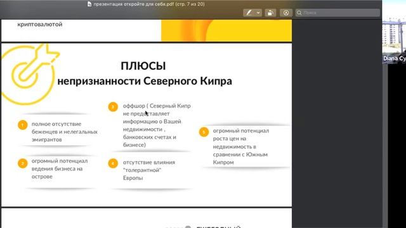Click the rotate page toolbar icon
This screenshot has width=406, height=228.
point(270,13)
